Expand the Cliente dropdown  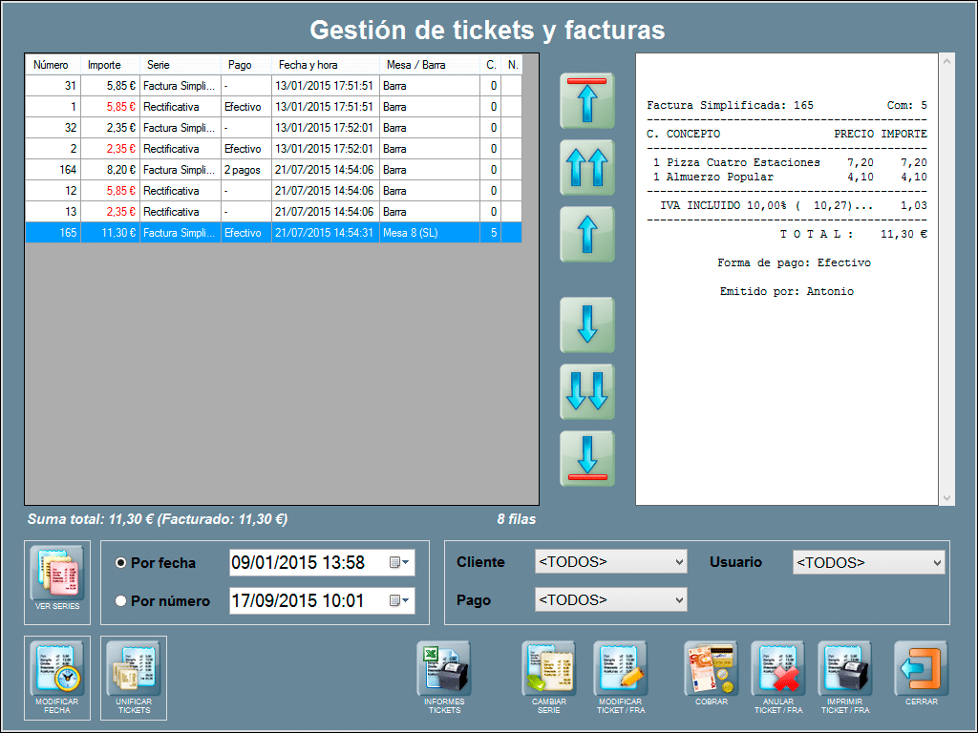coord(610,562)
